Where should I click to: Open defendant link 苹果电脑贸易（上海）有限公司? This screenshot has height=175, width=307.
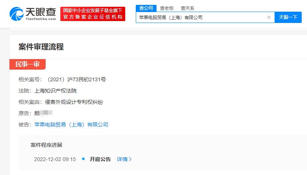71,125
